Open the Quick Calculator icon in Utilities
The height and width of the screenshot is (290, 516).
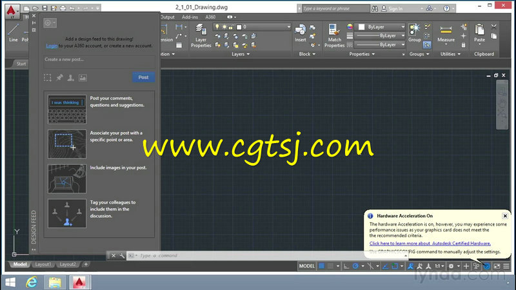coord(463,44)
